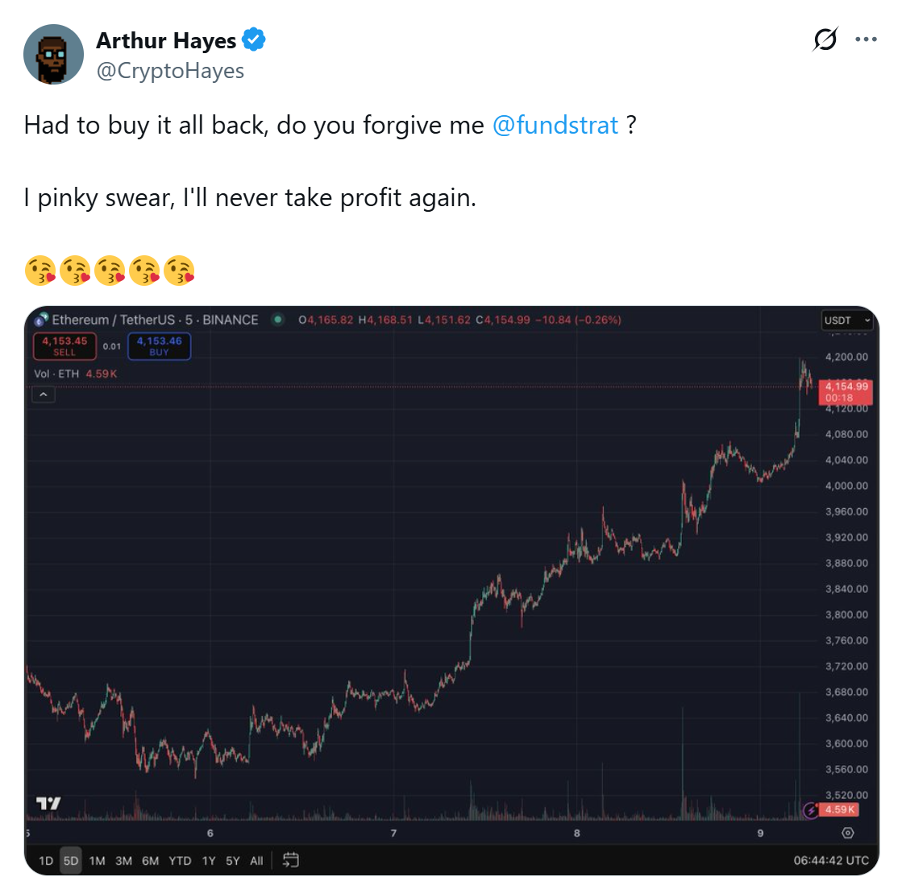Click the blue BUY 4,153.46 button
898x889 pixels.
[159, 346]
